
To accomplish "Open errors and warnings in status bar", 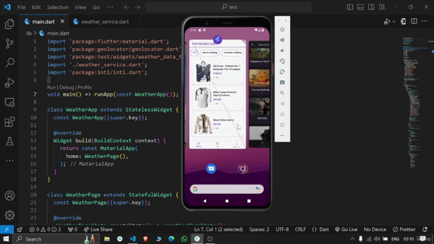I will pos(45,229).
